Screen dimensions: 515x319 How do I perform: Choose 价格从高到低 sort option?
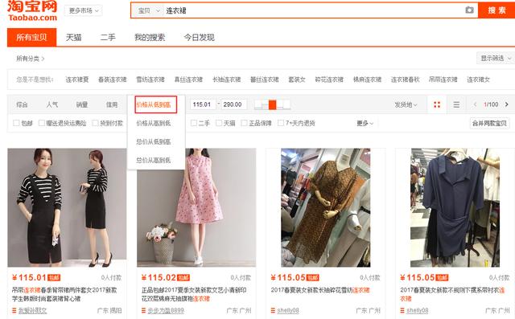(154, 123)
